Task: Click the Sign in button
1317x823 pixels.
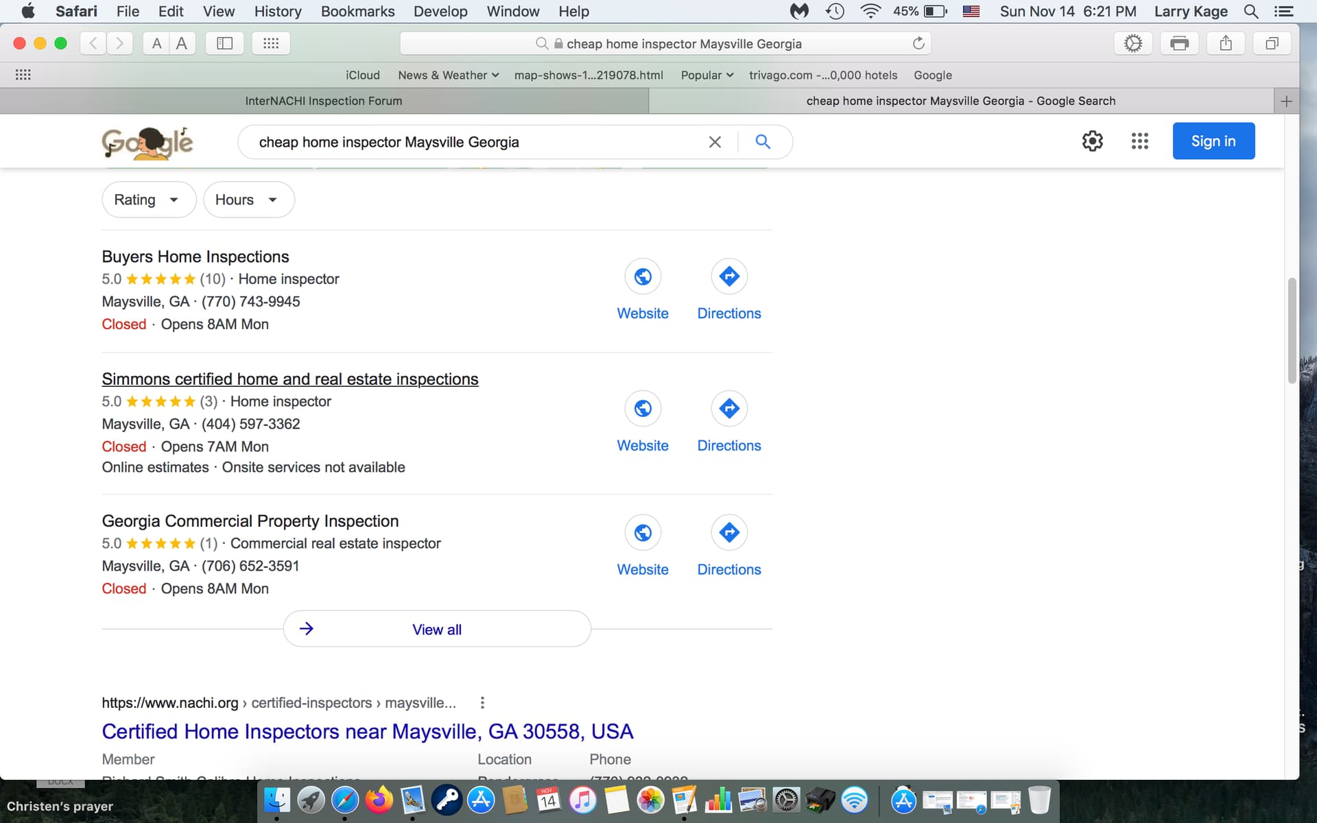Action: (1213, 141)
